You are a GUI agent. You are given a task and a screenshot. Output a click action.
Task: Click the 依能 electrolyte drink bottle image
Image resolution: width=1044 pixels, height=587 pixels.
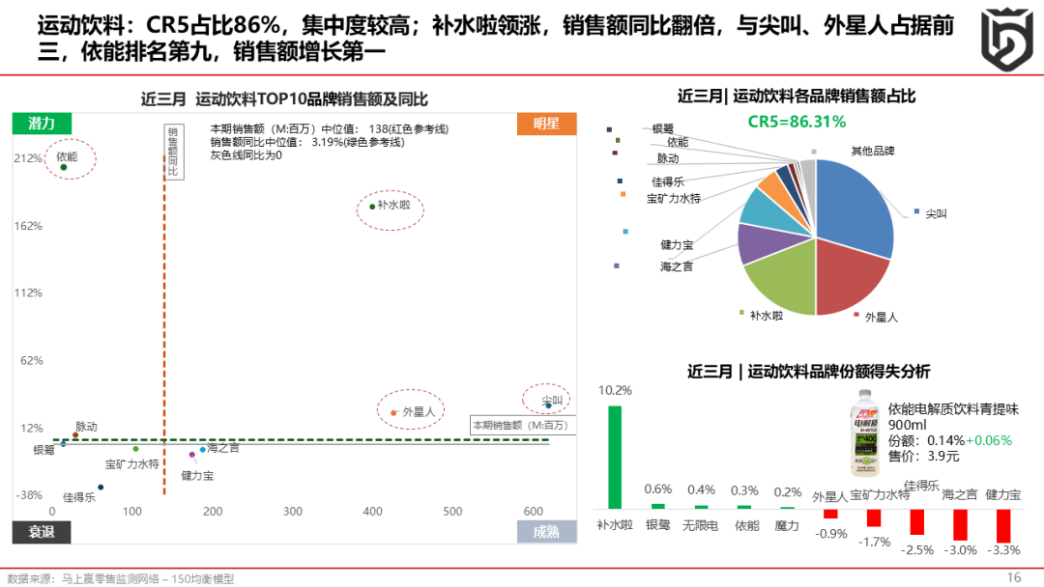(865, 433)
